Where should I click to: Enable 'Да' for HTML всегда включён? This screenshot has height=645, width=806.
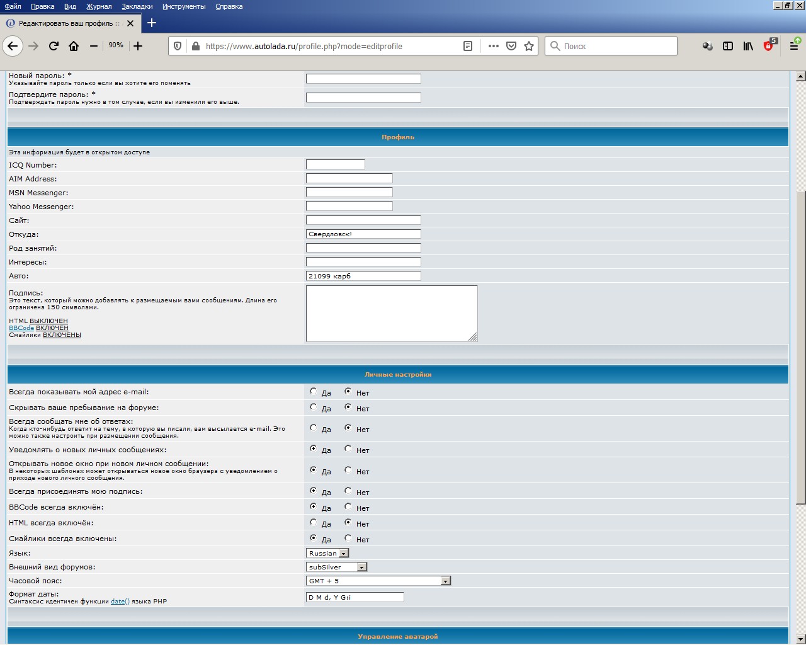314,523
